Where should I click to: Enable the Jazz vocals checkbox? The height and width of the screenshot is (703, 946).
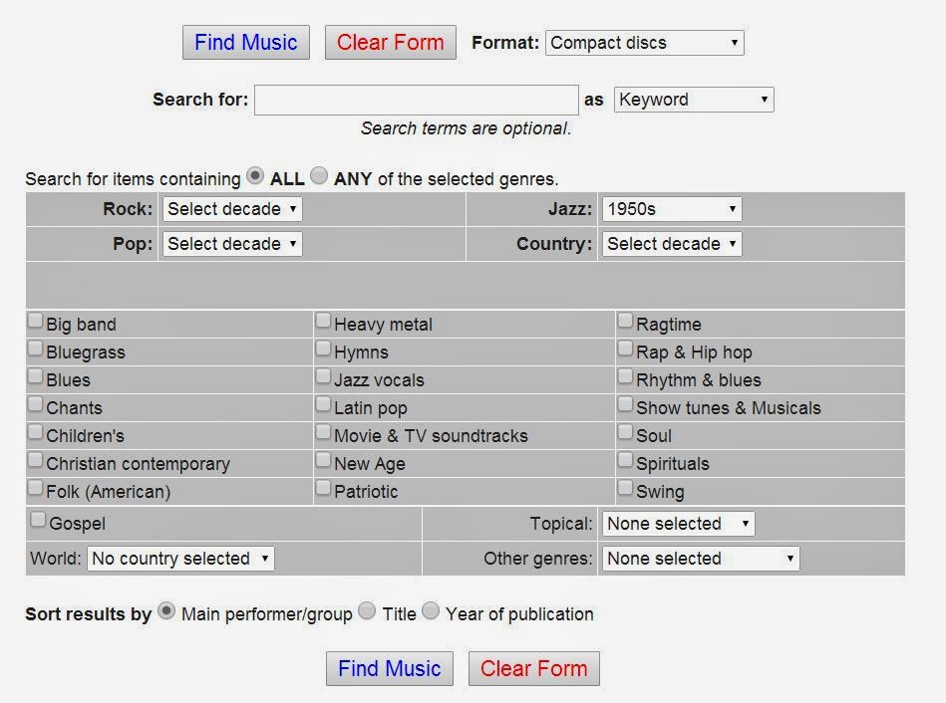point(324,377)
